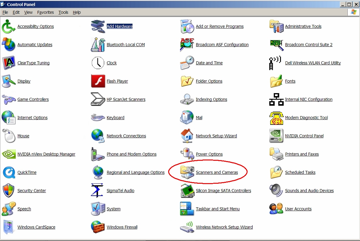Open Wireless Network Setup Wizard link
Screen dimensions: 360x241
[x=224, y=227]
